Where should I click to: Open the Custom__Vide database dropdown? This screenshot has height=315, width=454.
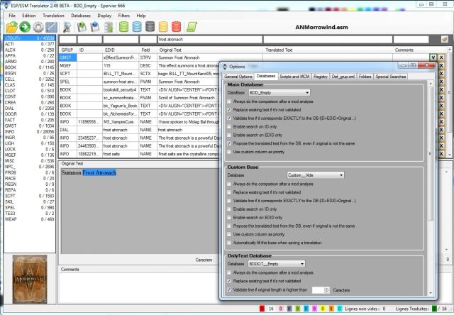316,175
